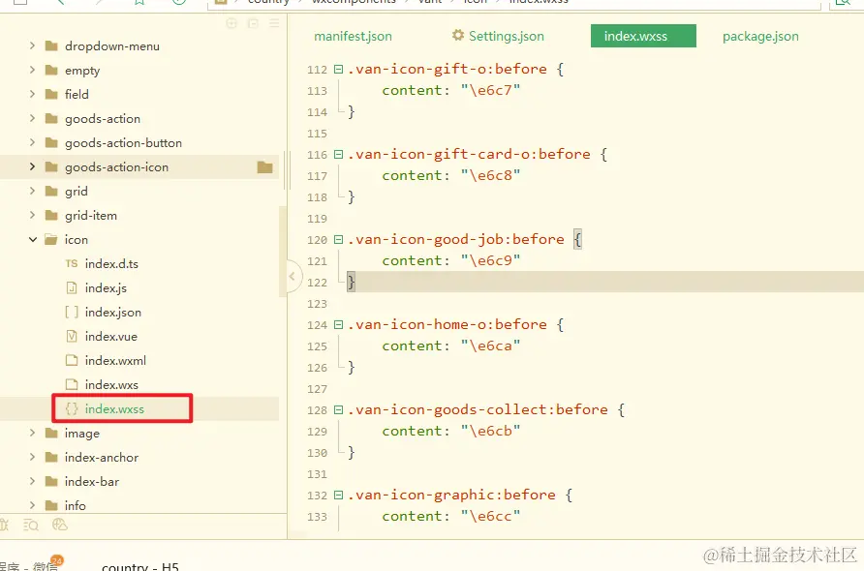Expand the index-anchor folder

coord(32,457)
